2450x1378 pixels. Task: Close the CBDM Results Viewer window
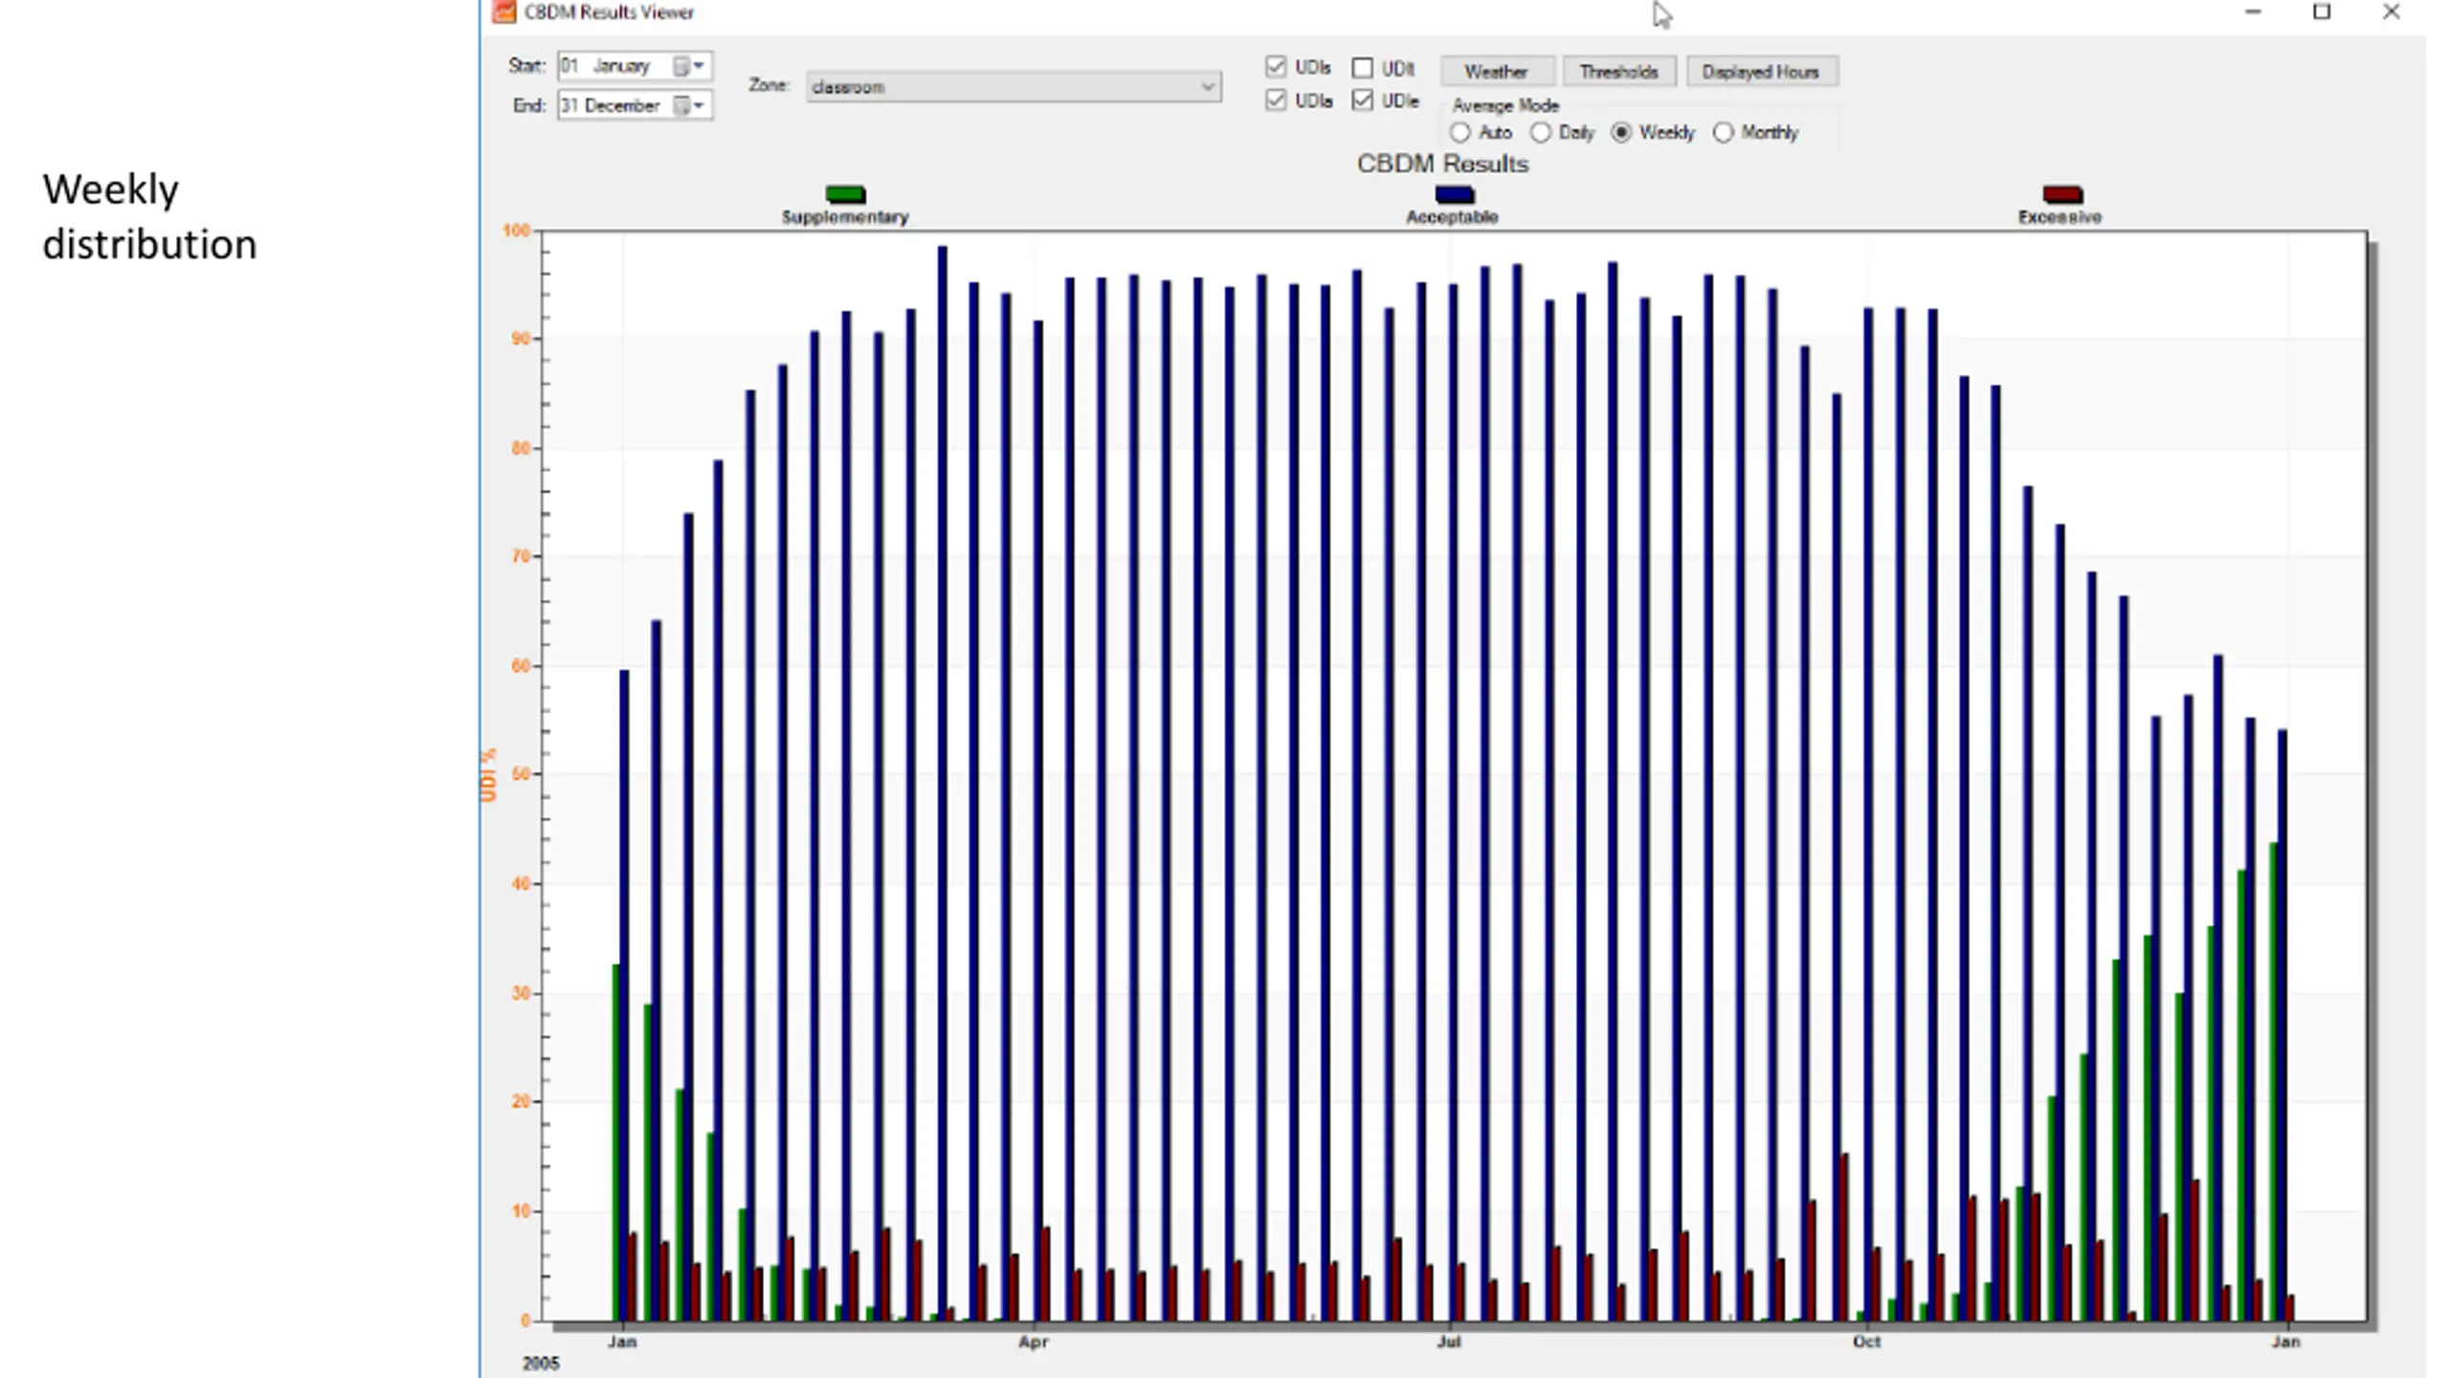click(x=2391, y=12)
